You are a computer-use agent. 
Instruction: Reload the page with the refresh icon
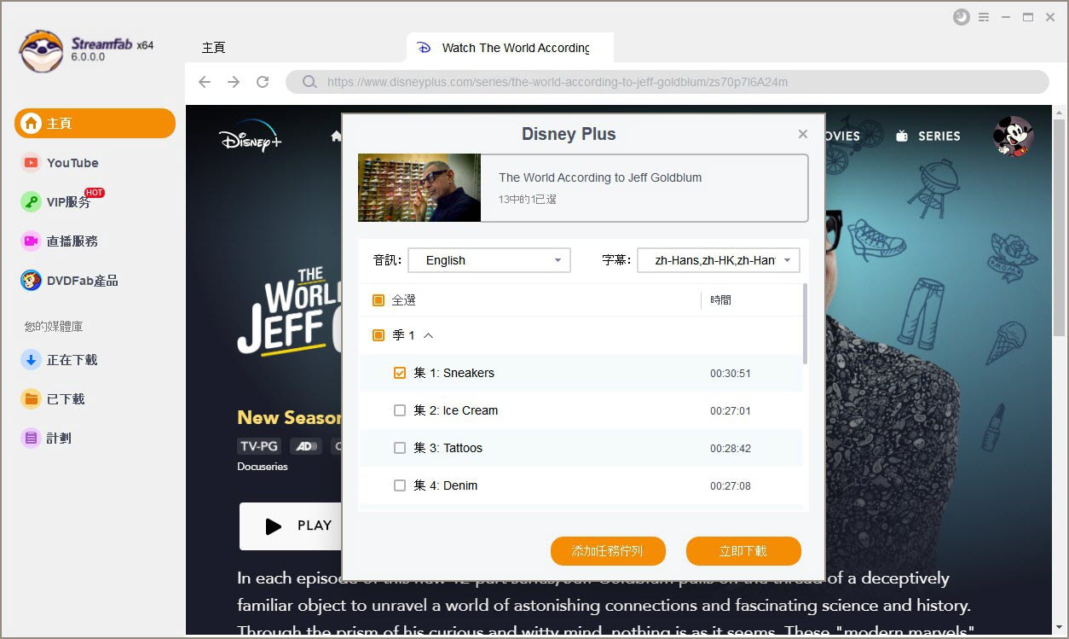click(263, 82)
